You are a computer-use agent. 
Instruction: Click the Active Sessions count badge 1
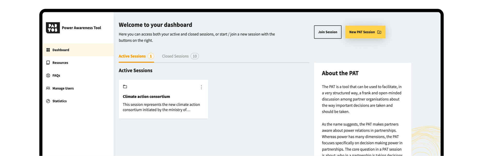(151, 56)
